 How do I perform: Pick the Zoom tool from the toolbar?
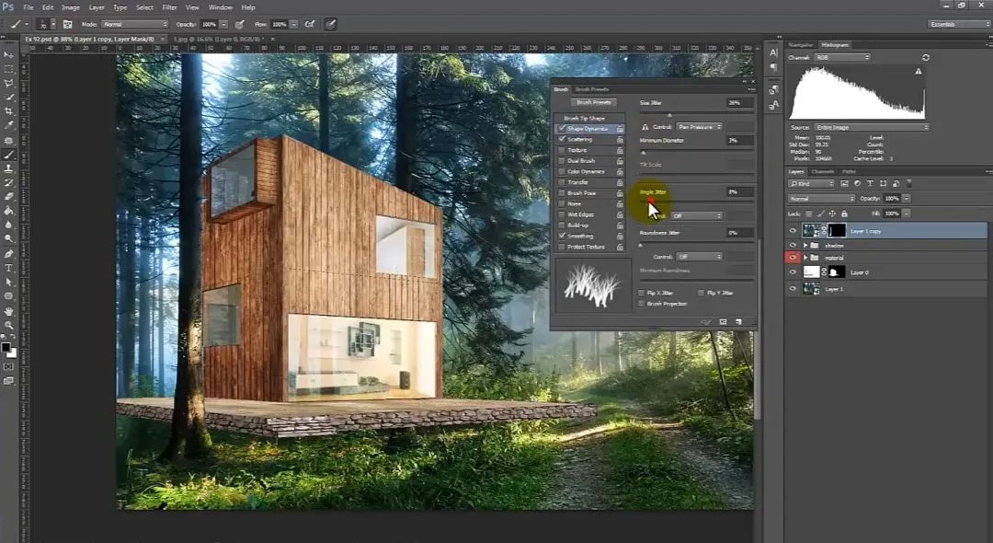click(x=9, y=325)
